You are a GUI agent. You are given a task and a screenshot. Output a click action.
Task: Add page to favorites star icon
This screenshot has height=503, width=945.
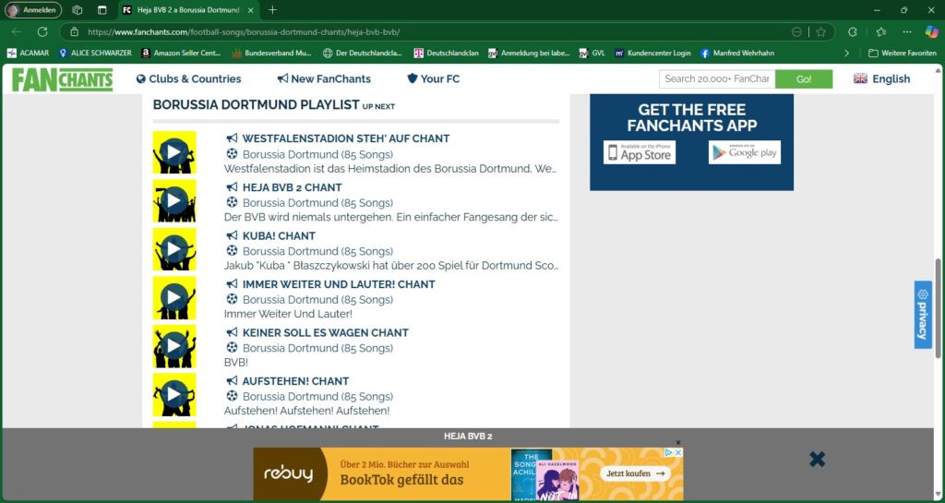click(x=820, y=32)
